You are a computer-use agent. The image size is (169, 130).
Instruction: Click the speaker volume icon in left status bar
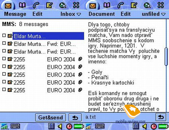click(60, 126)
